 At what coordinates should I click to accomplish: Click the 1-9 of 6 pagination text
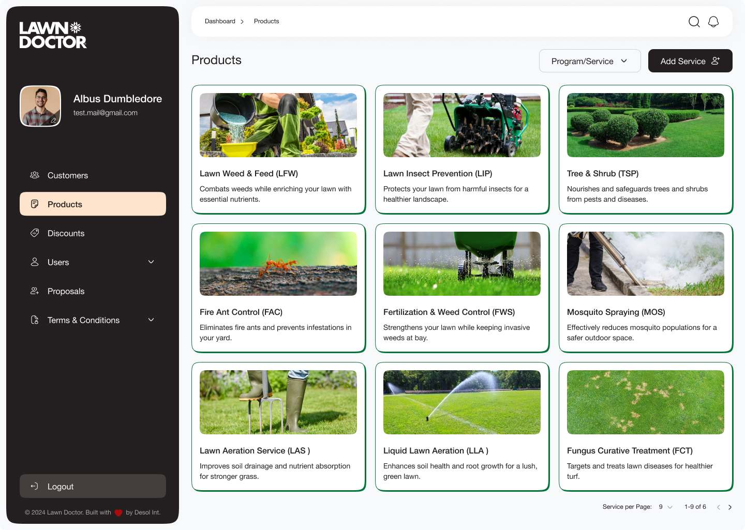tap(695, 507)
